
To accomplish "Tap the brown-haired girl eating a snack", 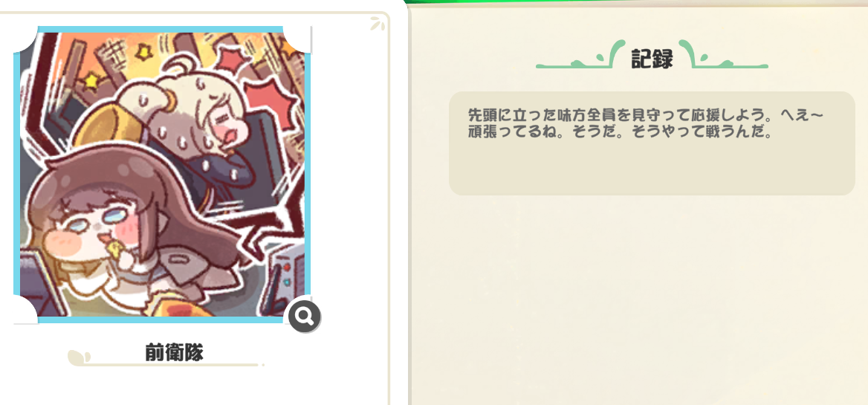I will (122, 233).
